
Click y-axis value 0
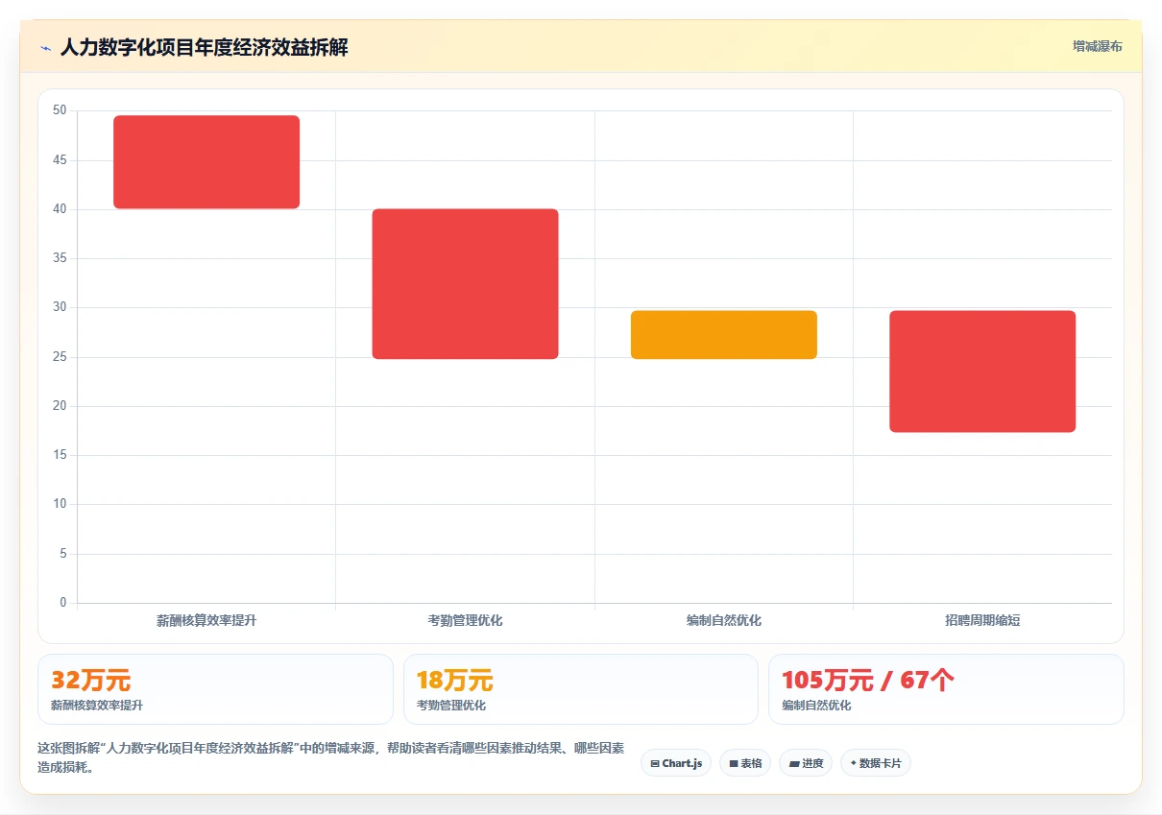pos(63,603)
